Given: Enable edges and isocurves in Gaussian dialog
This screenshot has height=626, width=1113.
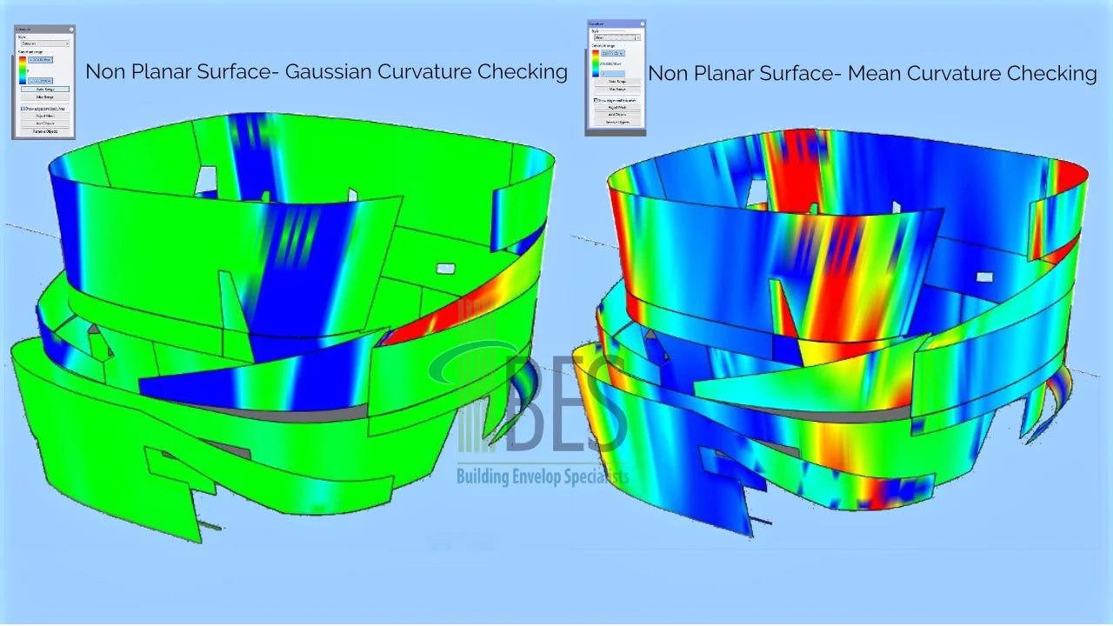Looking at the screenshot, I should coord(23,108).
